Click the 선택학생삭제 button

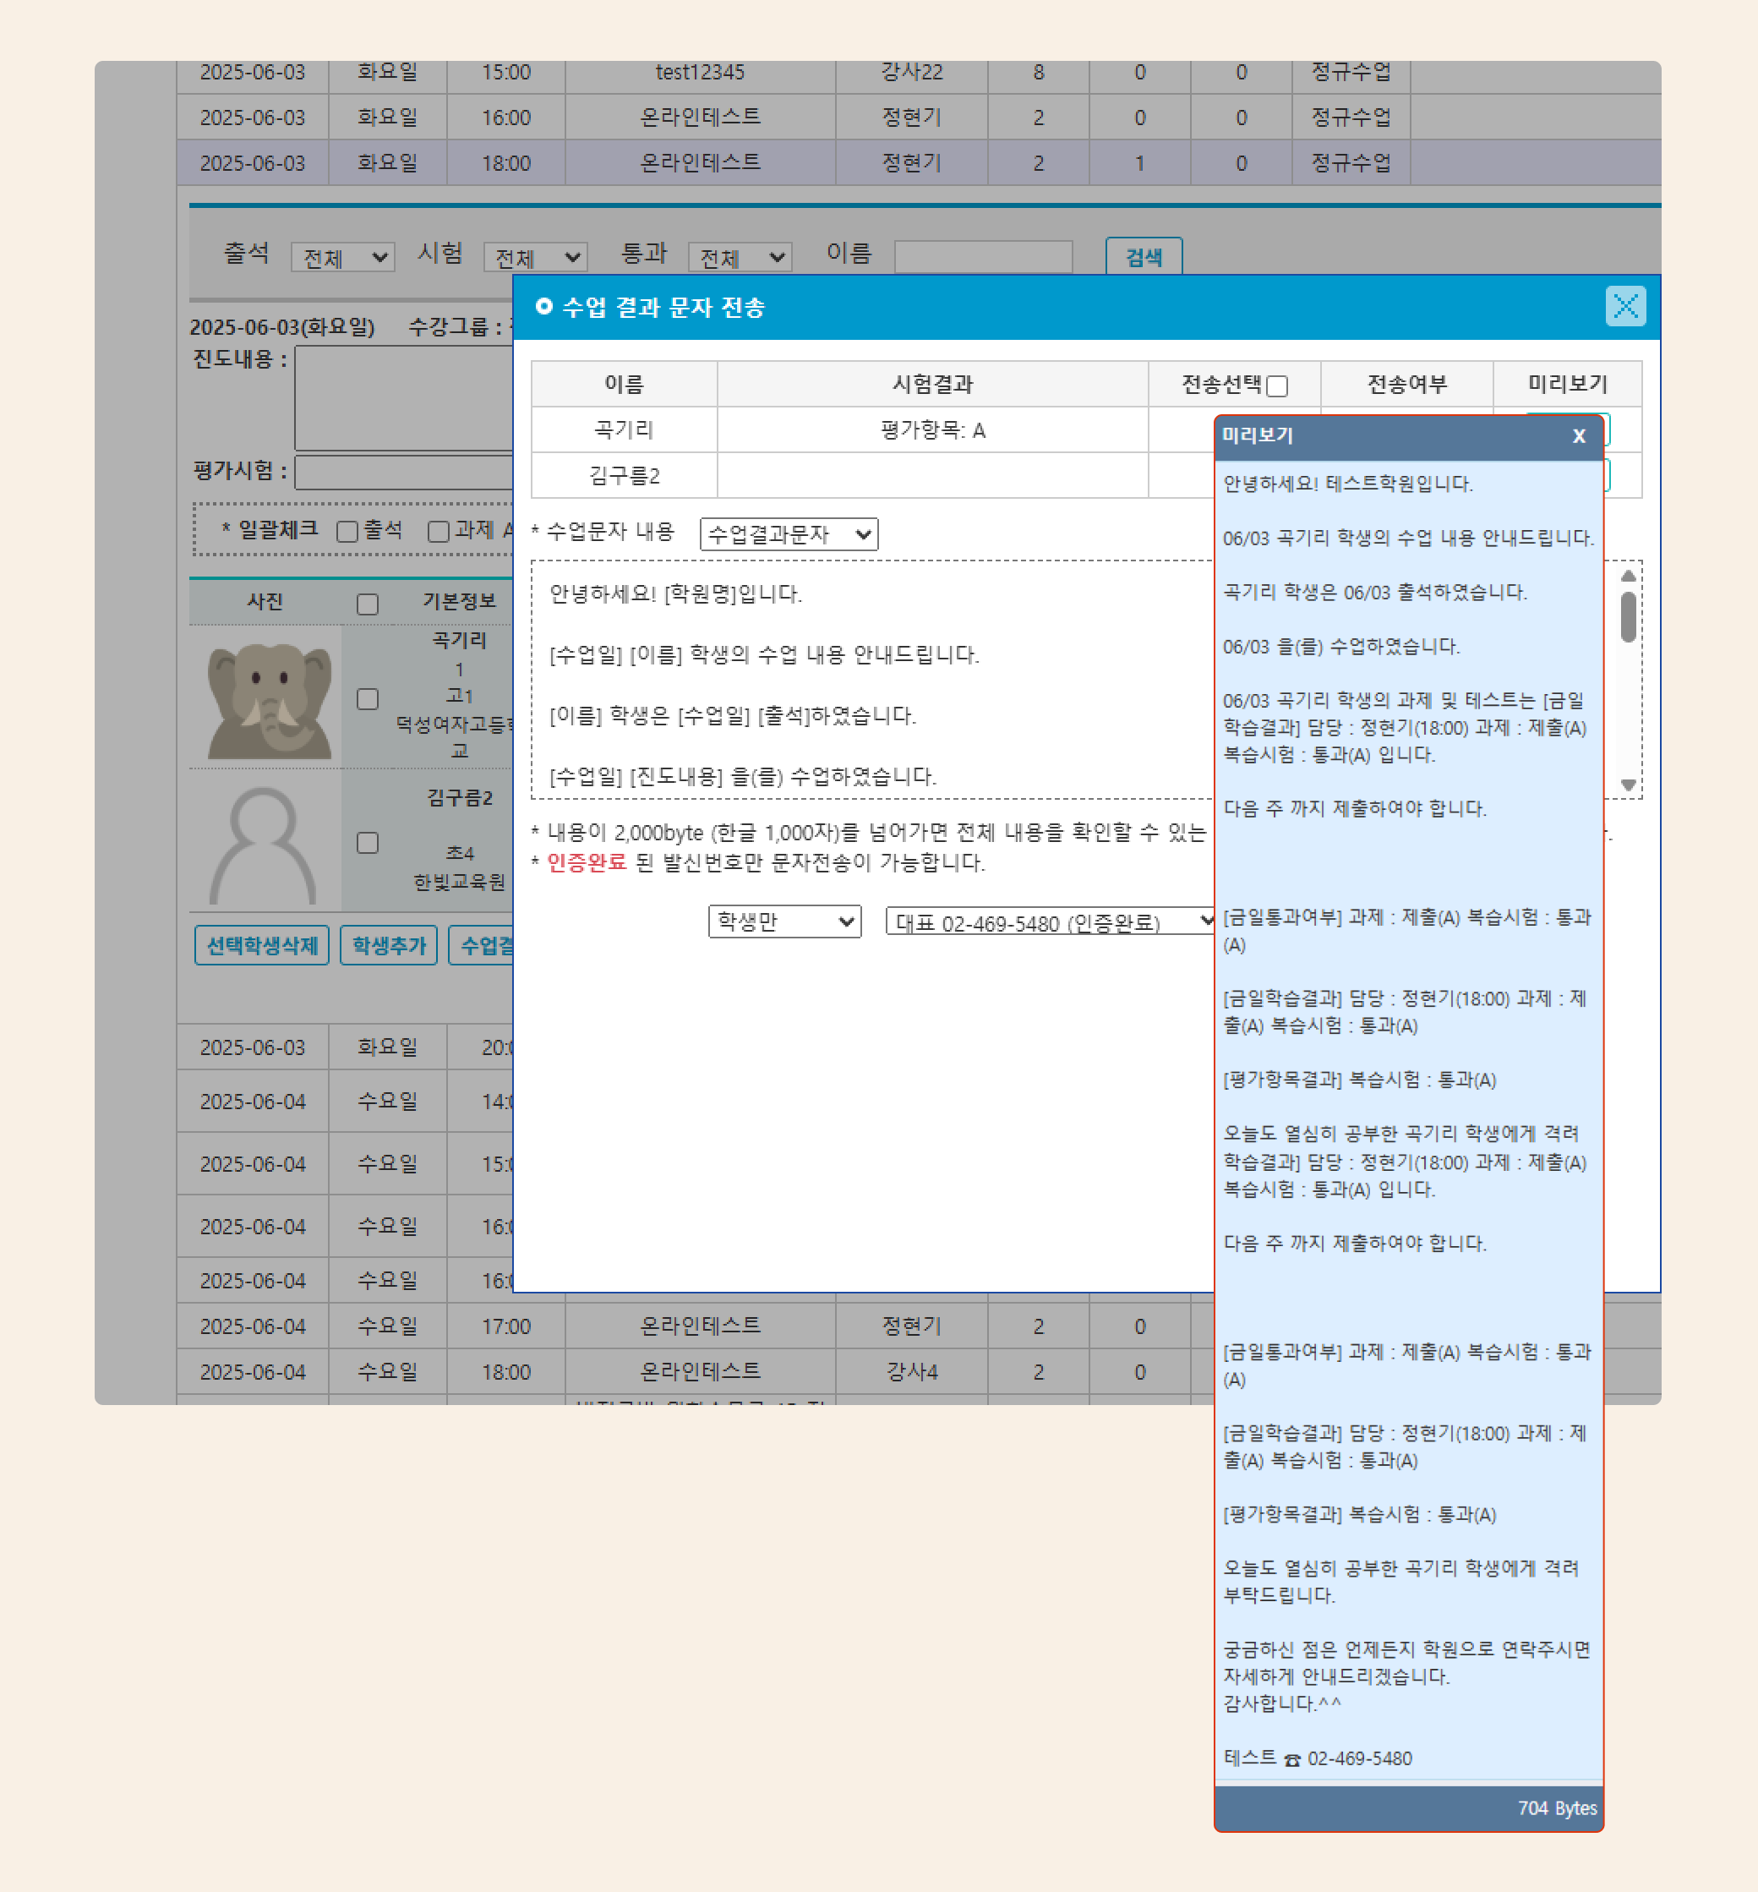[x=262, y=945]
